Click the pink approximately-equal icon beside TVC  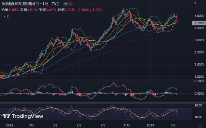71,4
